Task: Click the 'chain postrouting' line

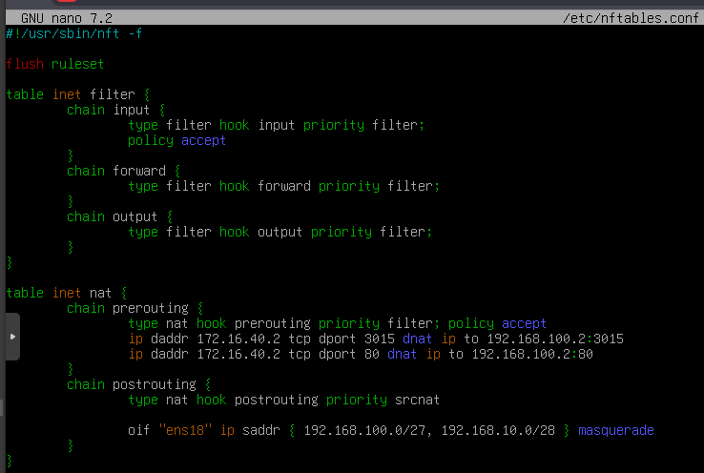Action: (138, 384)
